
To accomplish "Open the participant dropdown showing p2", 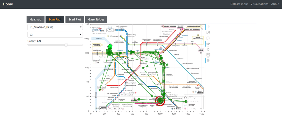I will click(55, 35).
